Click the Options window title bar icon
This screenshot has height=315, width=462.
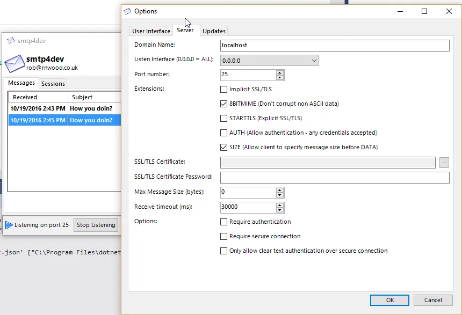(x=127, y=11)
